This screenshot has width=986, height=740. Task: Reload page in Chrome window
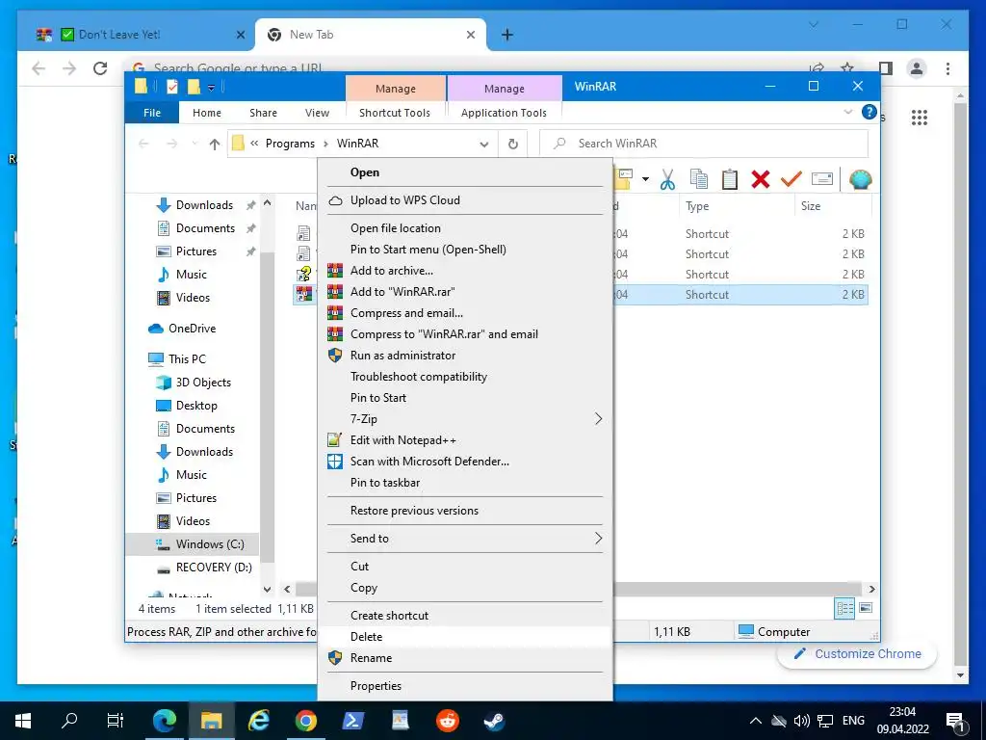(x=100, y=68)
